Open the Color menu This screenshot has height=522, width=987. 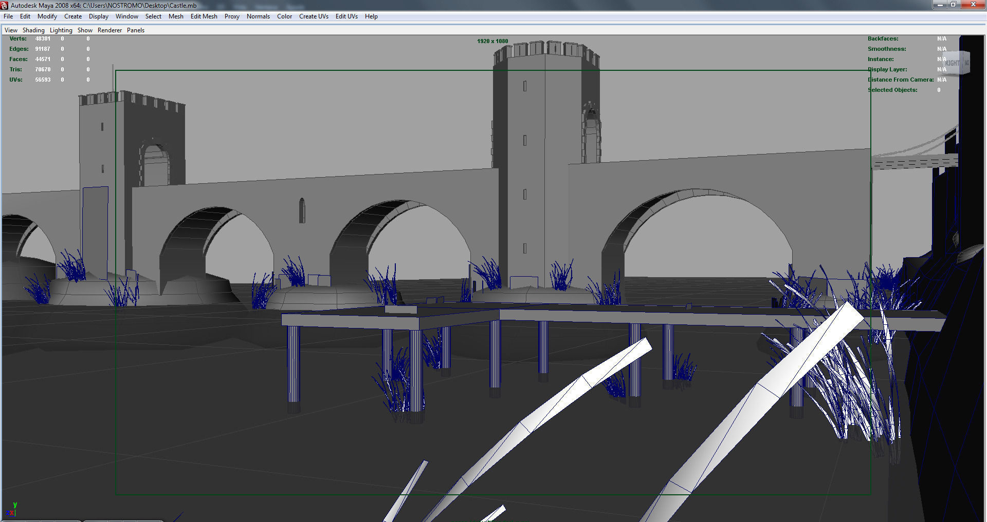coord(285,16)
